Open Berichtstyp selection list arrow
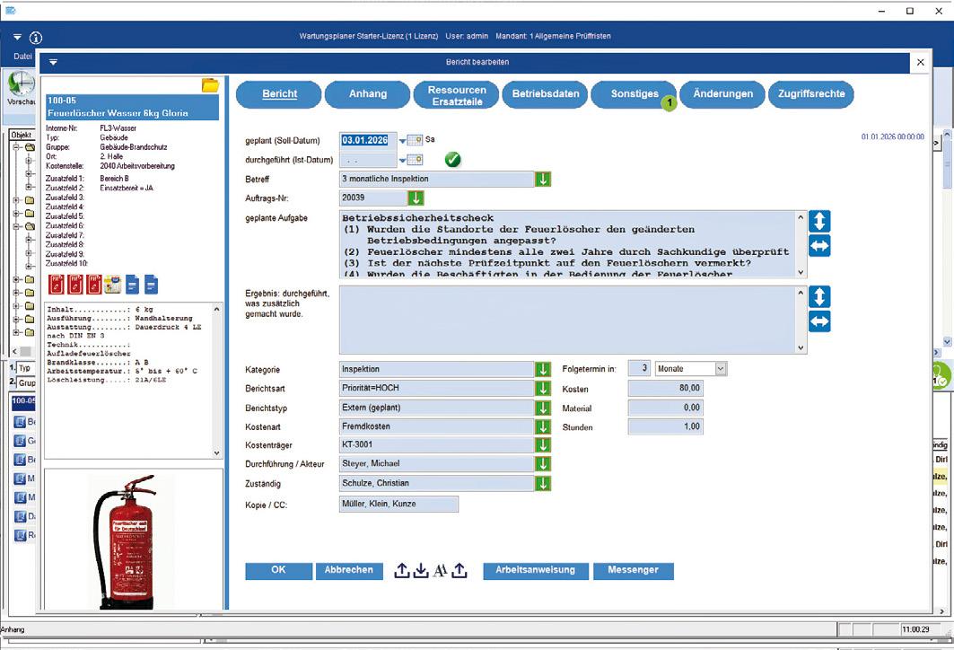The image size is (954, 650). (x=543, y=408)
